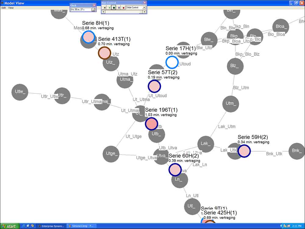
Task: Open the Windows Start menu
Action: coord(10,226)
